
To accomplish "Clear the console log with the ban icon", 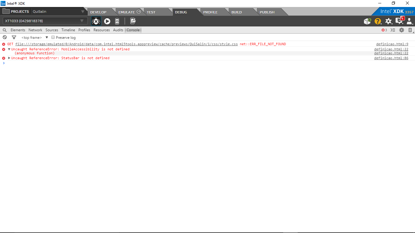I will (5, 37).
